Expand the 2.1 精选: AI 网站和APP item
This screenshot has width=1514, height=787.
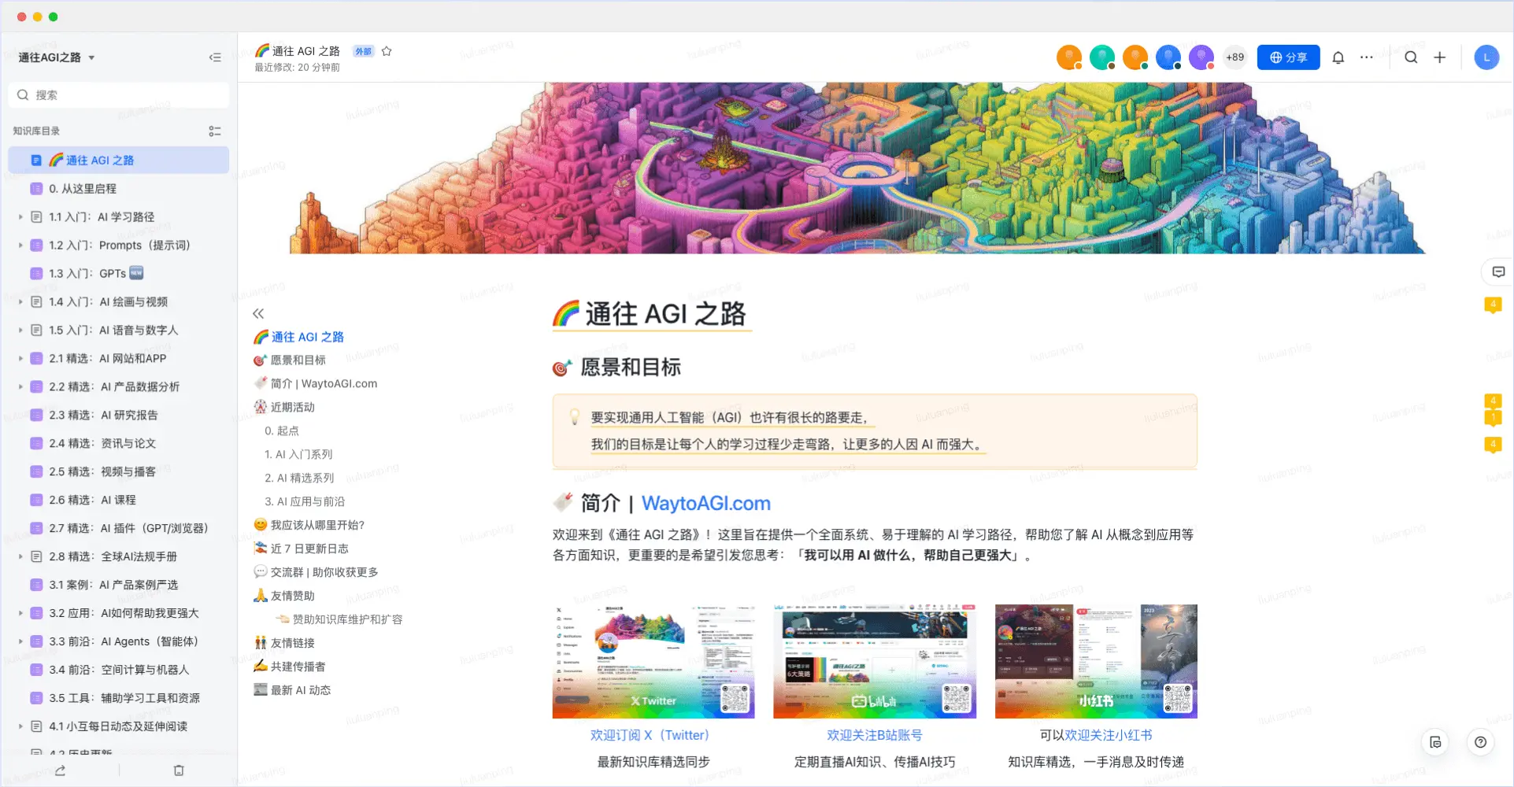pyautogui.click(x=20, y=359)
